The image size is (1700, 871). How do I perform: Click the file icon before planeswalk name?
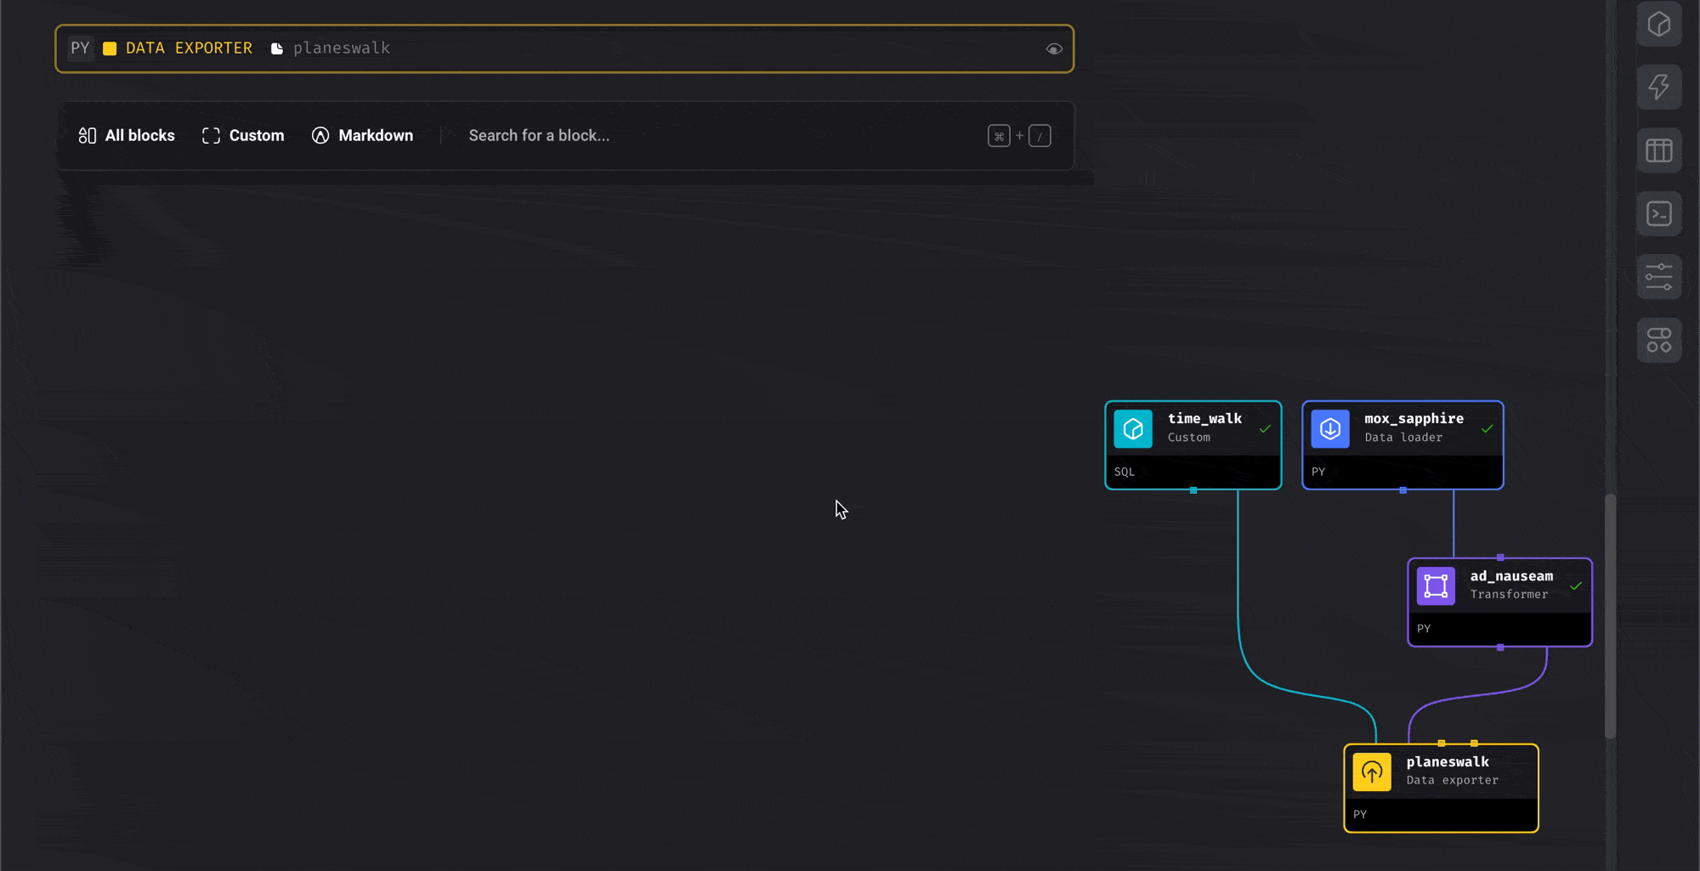click(x=277, y=48)
